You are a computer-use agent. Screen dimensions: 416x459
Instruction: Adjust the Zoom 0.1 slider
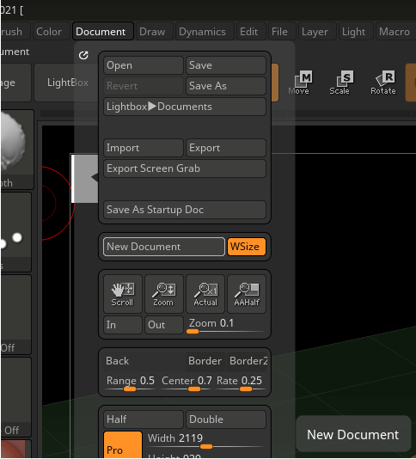tap(226, 326)
